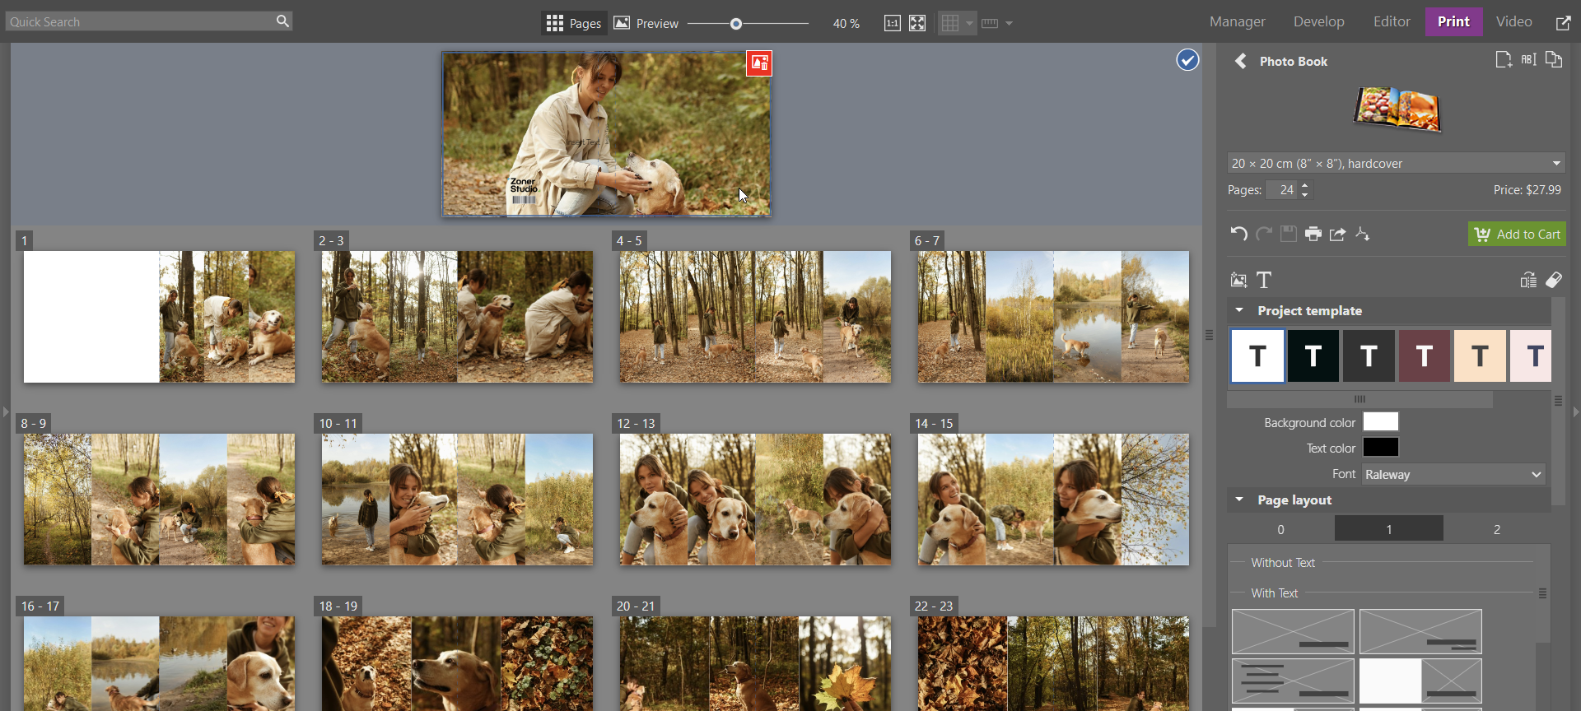The height and width of the screenshot is (711, 1581).
Task: Toggle the blue checkmark on cover
Action: pos(1187,60)
